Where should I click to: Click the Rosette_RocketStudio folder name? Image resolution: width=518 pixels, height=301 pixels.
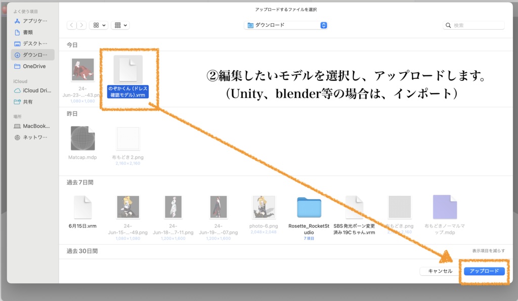(309, 229)
